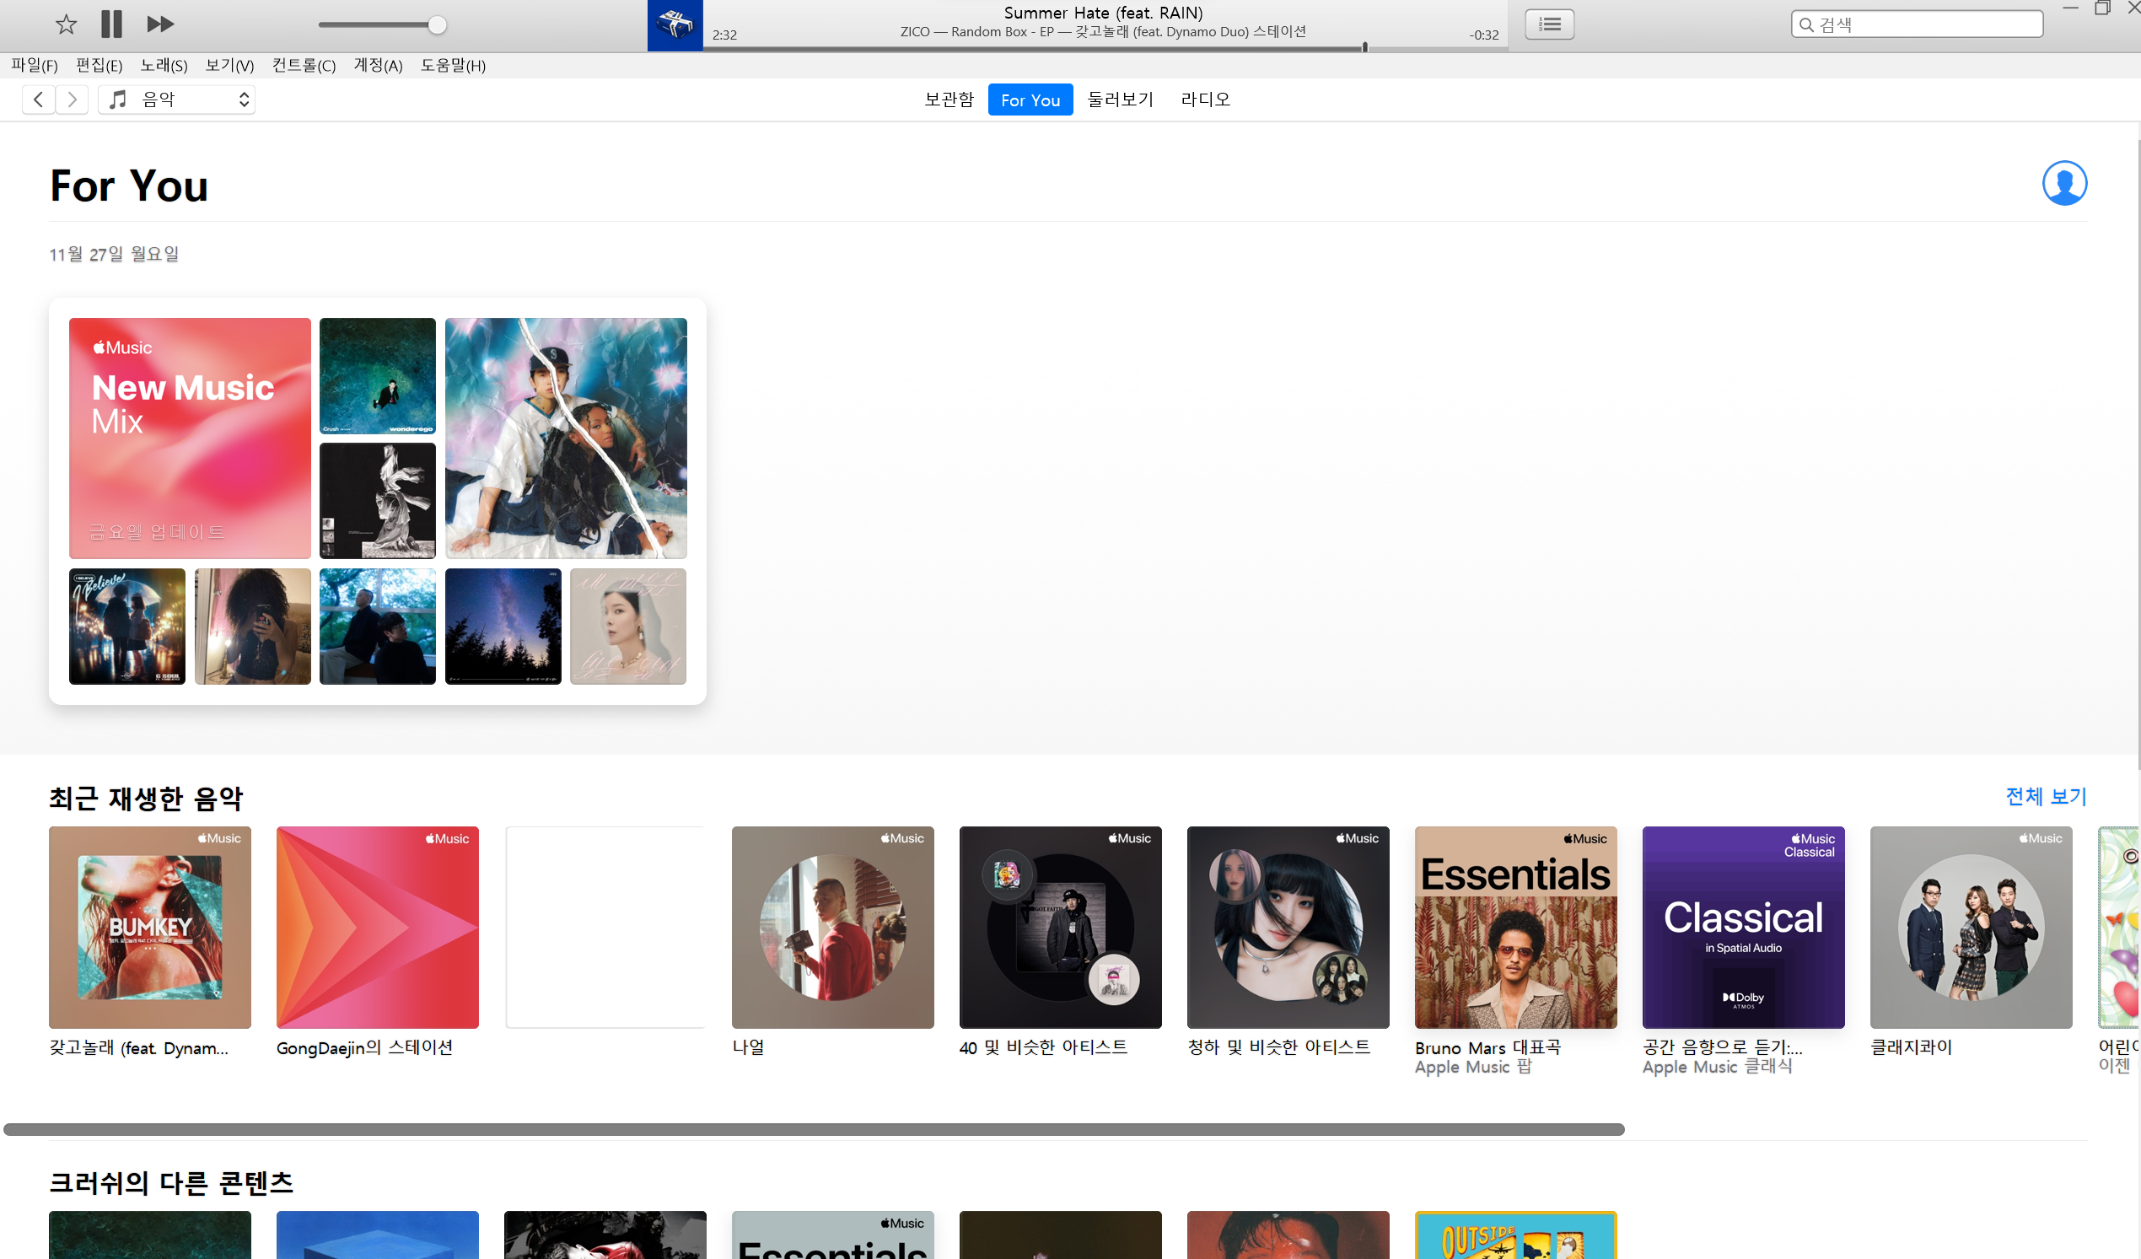Viewport: 2141px width, 1259px height.
Task: Open the 도움말(H) menu
Action: point(453,66)
